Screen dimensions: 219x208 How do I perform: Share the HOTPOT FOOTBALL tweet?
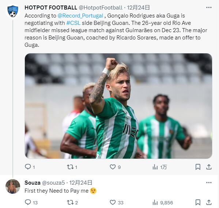[209, 167]
